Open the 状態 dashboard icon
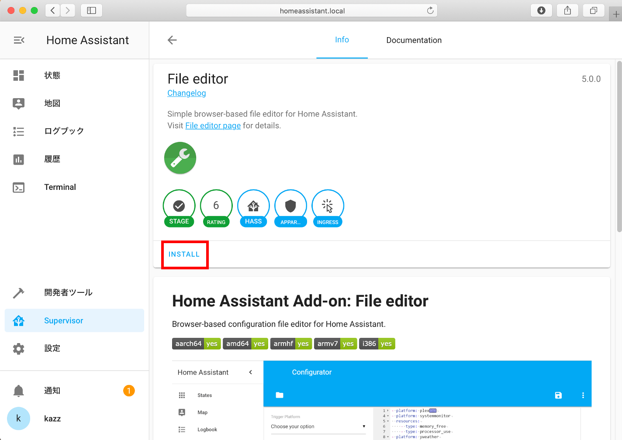 point(19,76)
